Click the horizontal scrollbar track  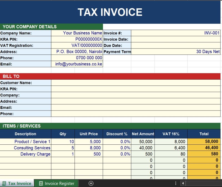(204, 183)
